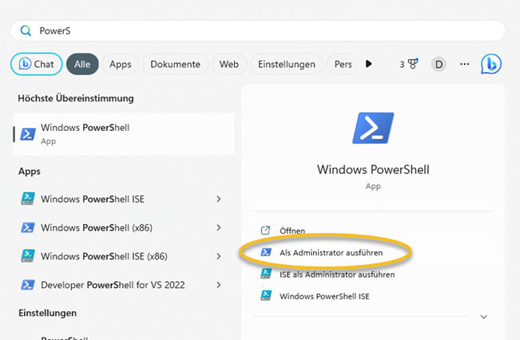Click the Einstellungen section heading

[47, 313]
